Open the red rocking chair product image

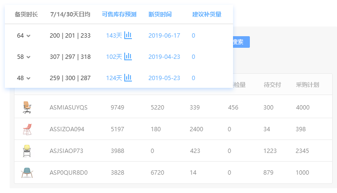pyautogui.click(x=26, y=129)
